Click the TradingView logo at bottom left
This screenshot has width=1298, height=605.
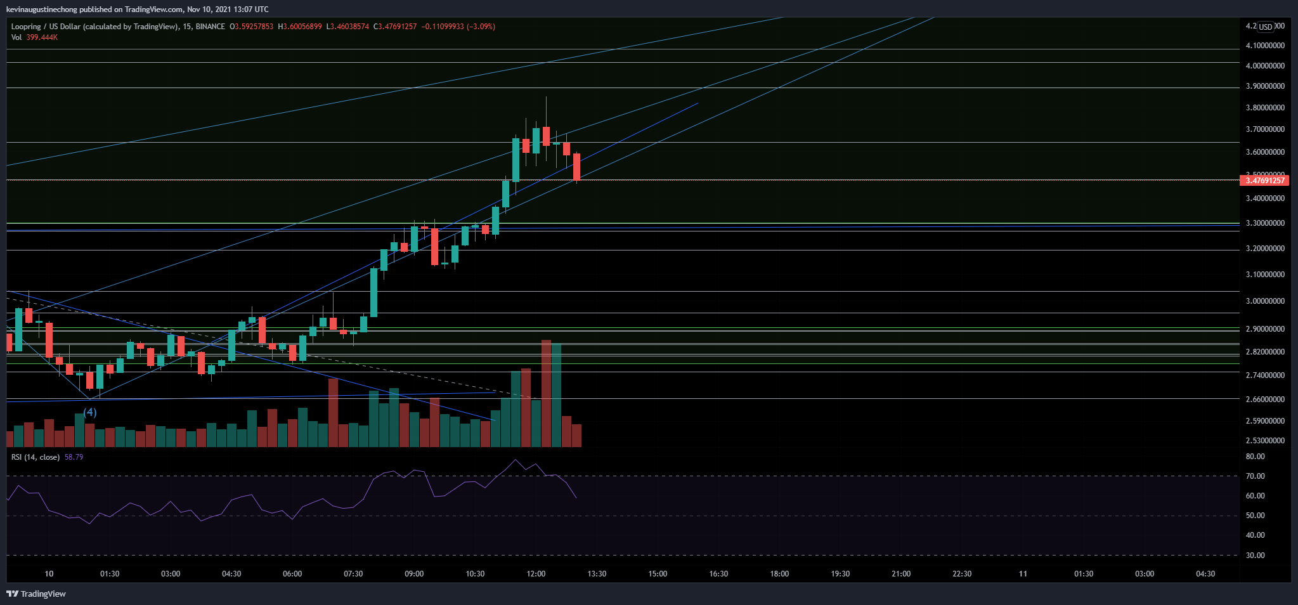(36, 594)
